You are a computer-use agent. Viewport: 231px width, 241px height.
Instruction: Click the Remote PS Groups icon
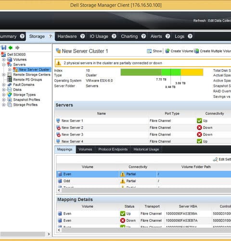10,80
